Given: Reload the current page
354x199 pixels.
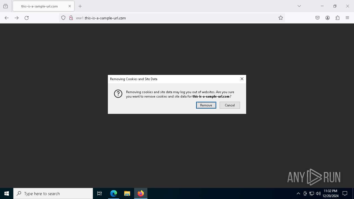Looking at the screenshot, I should coord(27,18).
